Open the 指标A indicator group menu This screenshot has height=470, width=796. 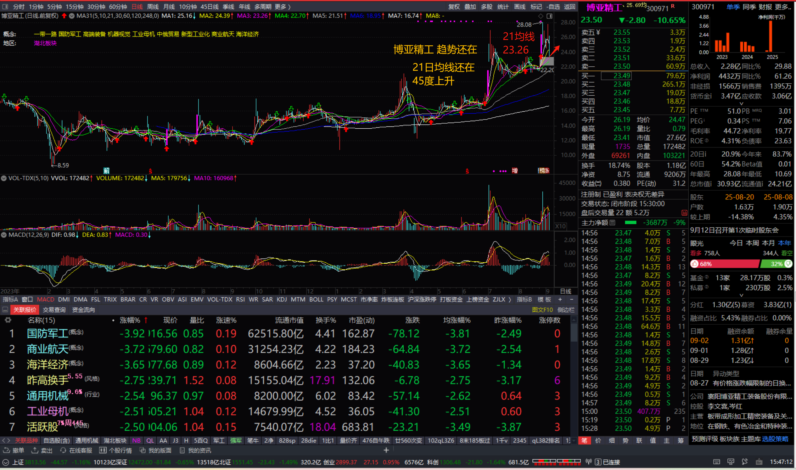point(10,299)
